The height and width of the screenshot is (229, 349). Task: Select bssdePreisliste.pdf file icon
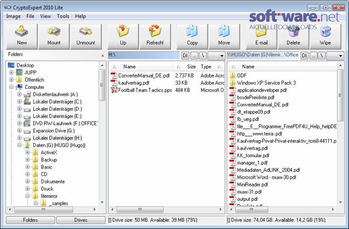(233, 97)
